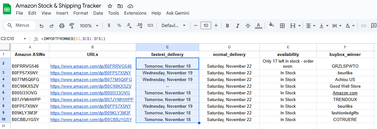Toggle italic formatting
Viewport: 377px width, 129px height.
tap(237, 26)
